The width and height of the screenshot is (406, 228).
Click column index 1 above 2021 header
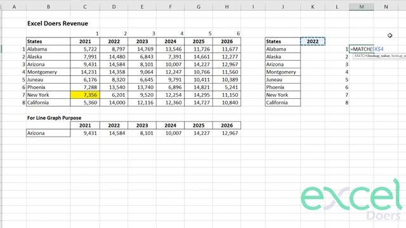(85, 34)
